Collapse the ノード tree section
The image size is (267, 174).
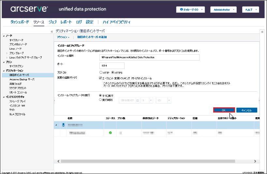tap(4, 36)
